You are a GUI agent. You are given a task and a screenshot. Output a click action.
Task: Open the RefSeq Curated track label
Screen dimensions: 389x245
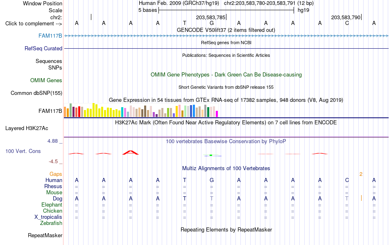tap(43, 49)
